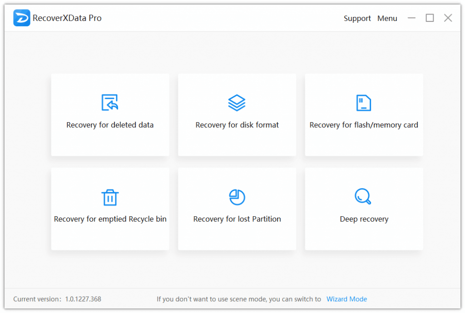
Task: Open Recovery for flash/memory card via card icon
Action: [x=364, y=102]
